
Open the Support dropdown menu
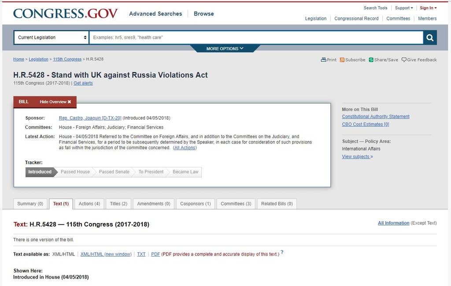[x=404, y=8]
